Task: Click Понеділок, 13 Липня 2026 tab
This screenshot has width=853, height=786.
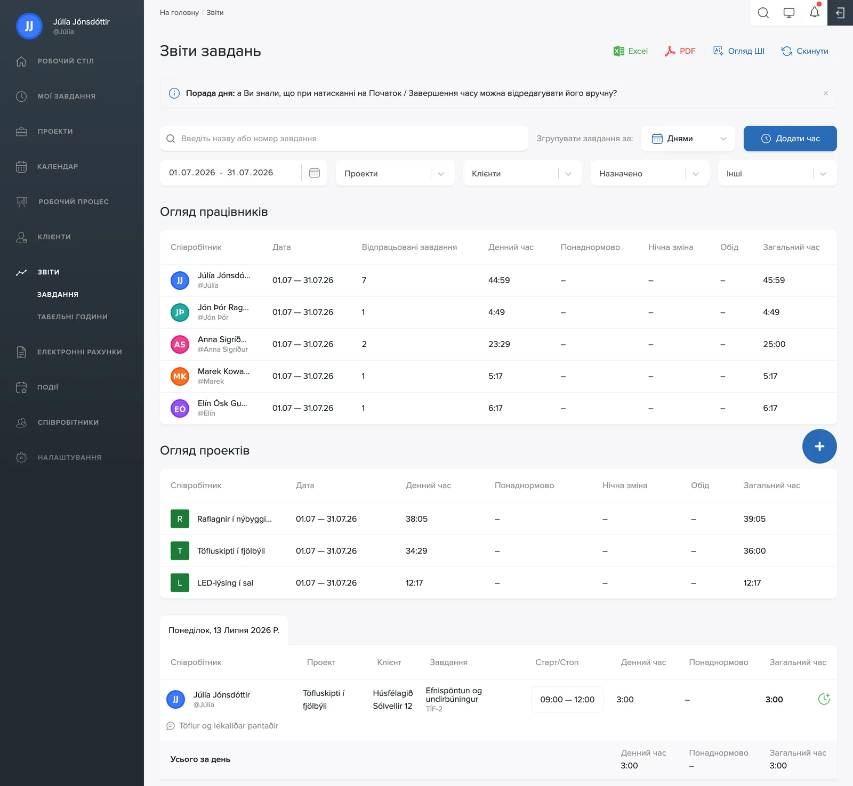Action: click(x=224, y=630)
